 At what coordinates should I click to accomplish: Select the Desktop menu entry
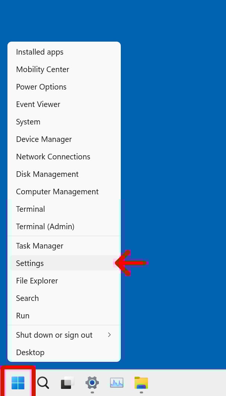30,353
